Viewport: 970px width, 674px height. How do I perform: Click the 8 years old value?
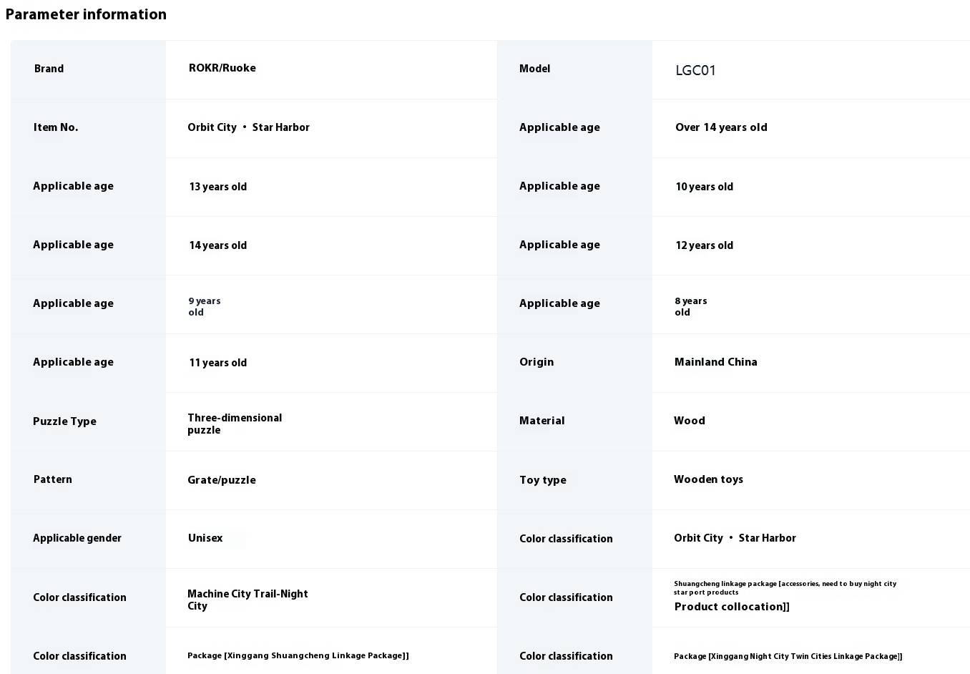[x=691, y=306]
